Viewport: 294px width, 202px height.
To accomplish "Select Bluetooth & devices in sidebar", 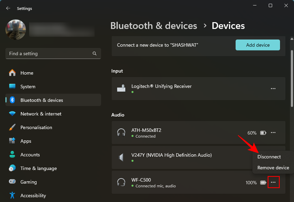I will pyautogui.click(x=53, y=100).
